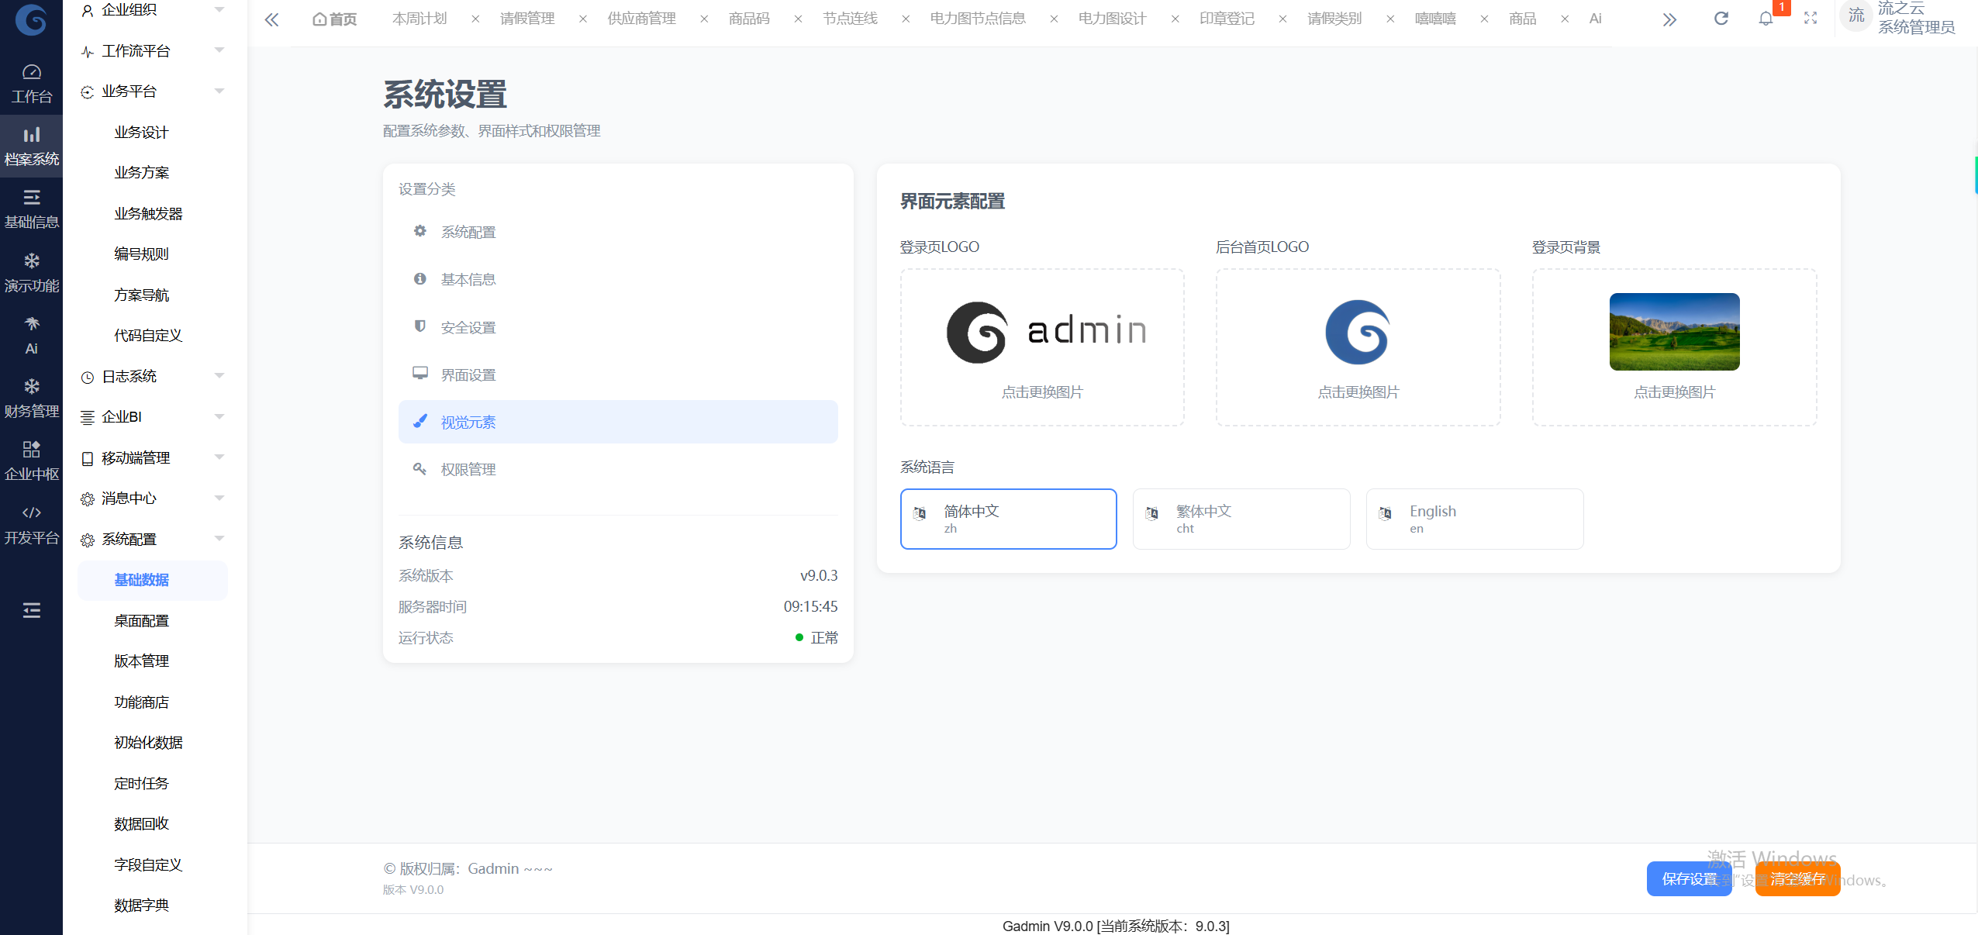Open the notification bell

(x=1766, y=19)
